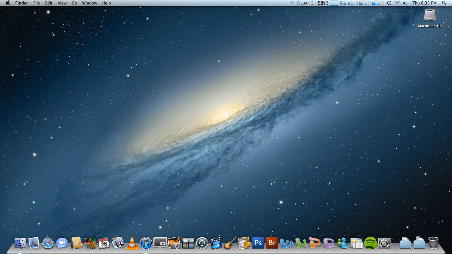Open Photoshop Ps icon in Dock
This screenshot has height=254, width=452.
click(258, 243)
